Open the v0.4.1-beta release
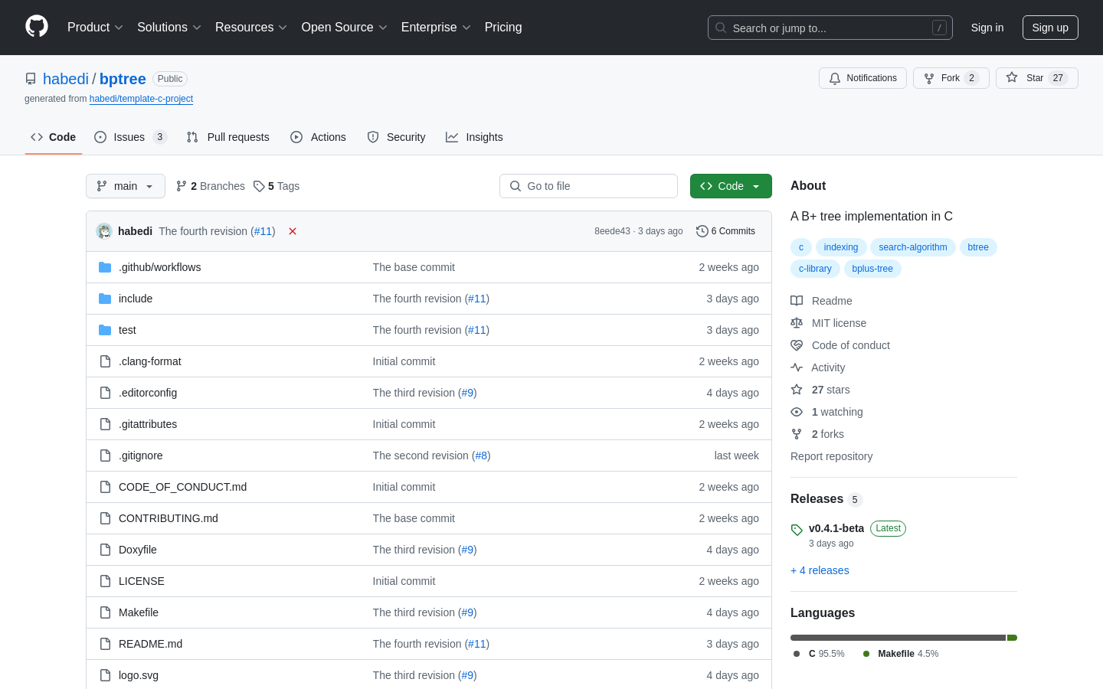The height and width of the screenshot is (689, 1103). [836, 528]
